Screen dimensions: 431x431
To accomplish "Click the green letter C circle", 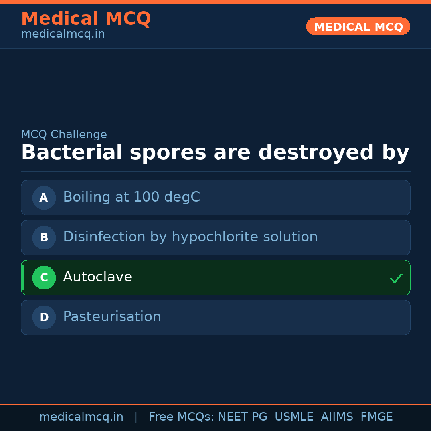I will pos(44,277).
